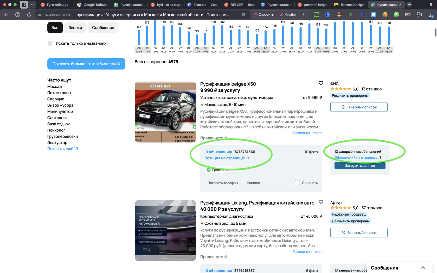
Task: Open the browser downloads icon with badge 3
Action: click(431, 15)
